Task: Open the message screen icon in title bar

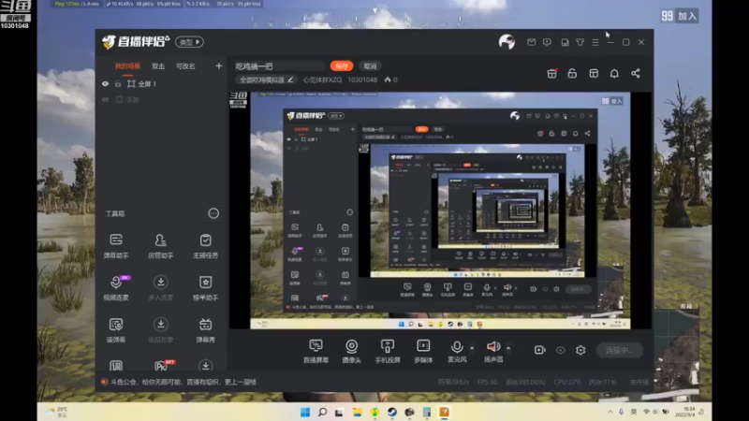Action: 547,42
